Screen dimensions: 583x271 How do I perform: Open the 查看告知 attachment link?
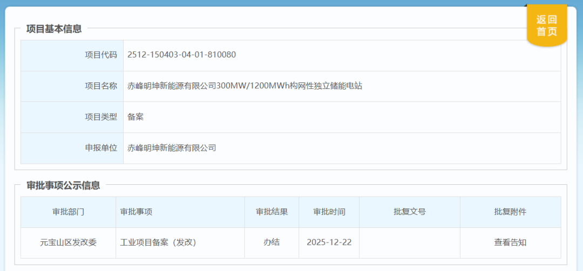510,242
